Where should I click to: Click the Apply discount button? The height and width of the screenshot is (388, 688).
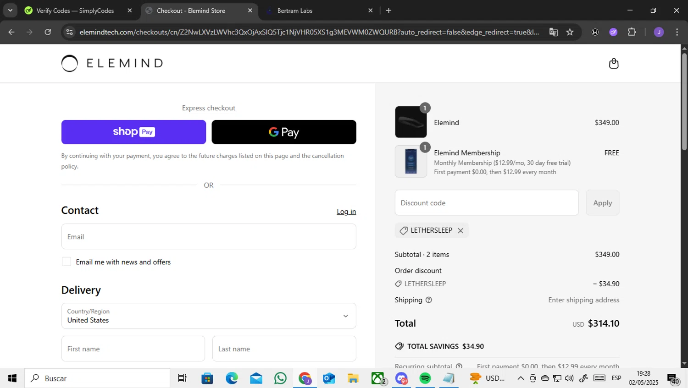[x=603, y=202]
